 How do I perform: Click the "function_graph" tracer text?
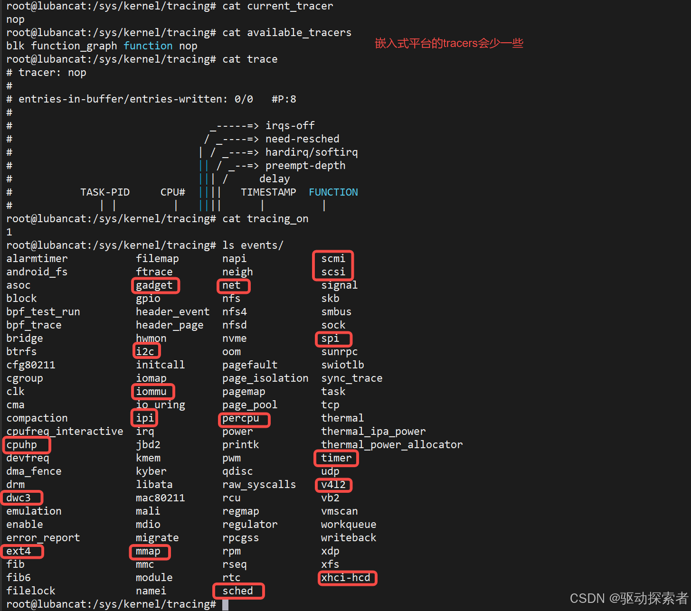74,46
